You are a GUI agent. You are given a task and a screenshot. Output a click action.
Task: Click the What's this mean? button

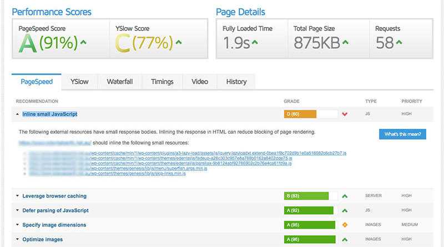(x=402, y=134)
